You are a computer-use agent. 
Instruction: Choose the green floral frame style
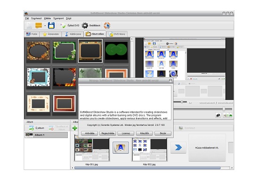coord(65,51)
